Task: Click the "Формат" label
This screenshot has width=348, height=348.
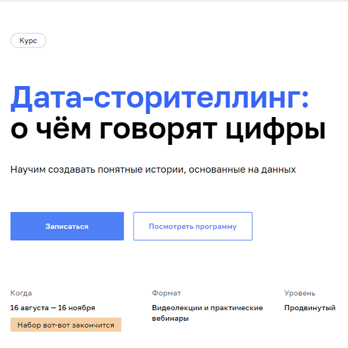Action: coord(166,293)
